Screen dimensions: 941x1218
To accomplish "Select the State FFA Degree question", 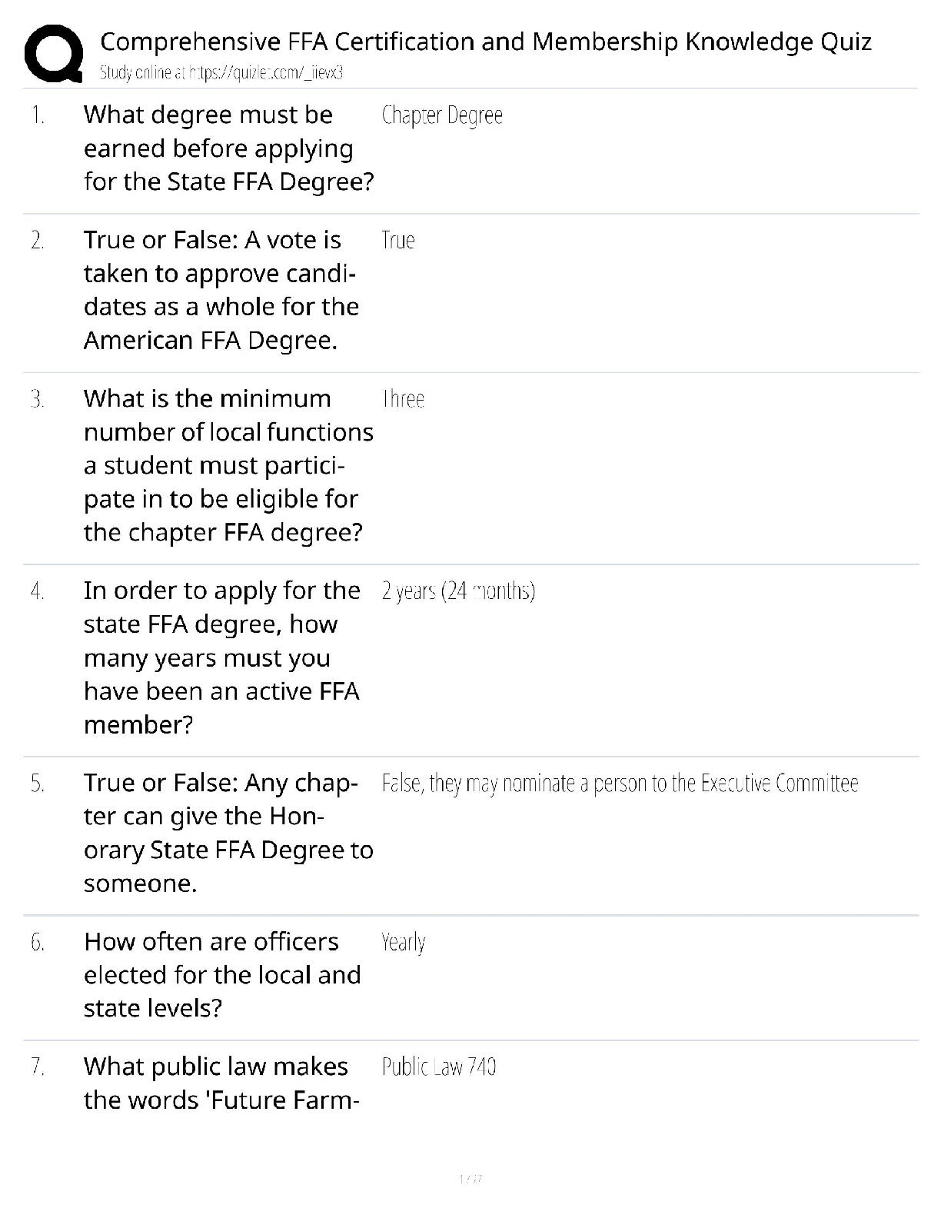I will click(x=228, y=148).
